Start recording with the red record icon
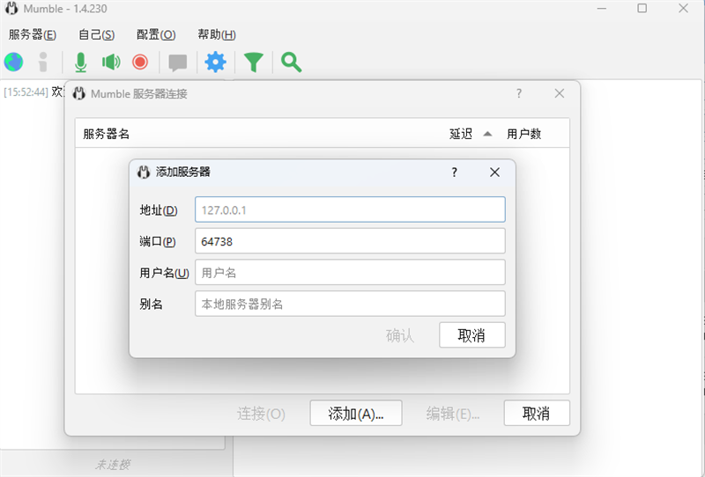This screenshot has width=705, height=477. click(140, 62)
